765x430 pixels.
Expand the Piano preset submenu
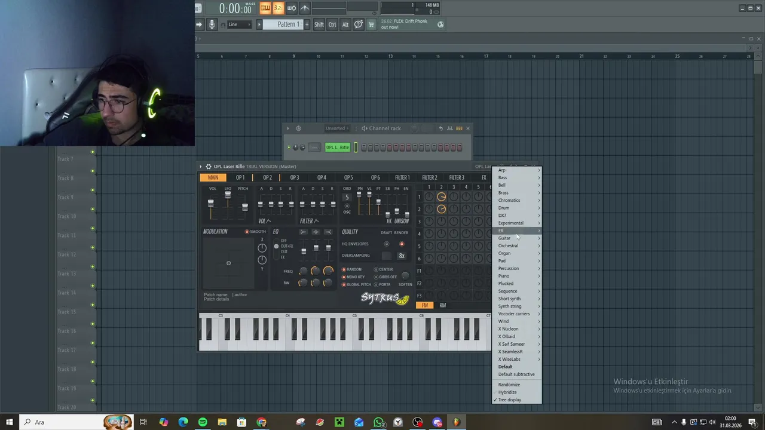coord(517,276)
